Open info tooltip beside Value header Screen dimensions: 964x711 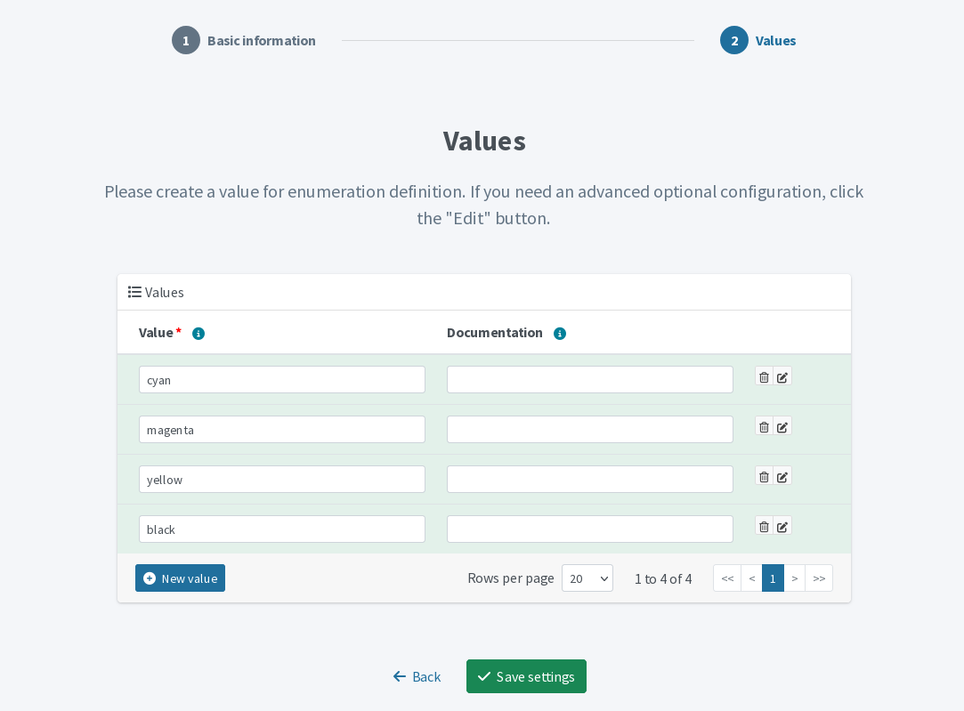point(198,333)
